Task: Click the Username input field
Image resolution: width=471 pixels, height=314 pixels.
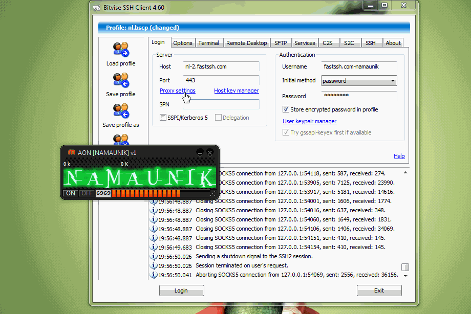Action: [359, 66]
